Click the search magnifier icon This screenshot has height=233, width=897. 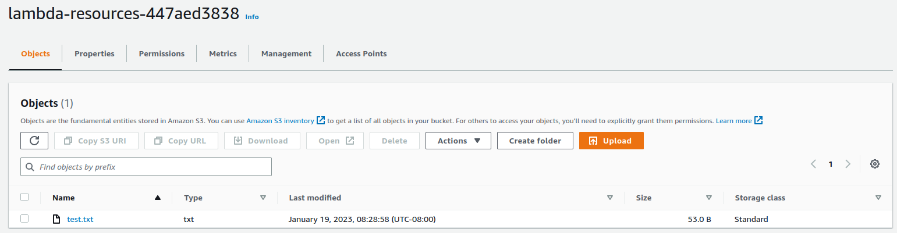[x=30, y=167]
